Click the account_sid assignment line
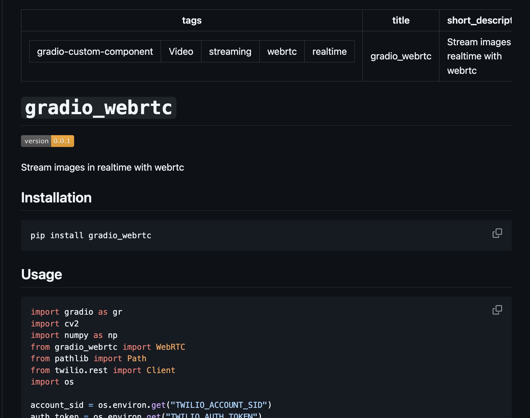Image resolution: width=530 pixels, height=418 pixels. [x=151, y=405]
